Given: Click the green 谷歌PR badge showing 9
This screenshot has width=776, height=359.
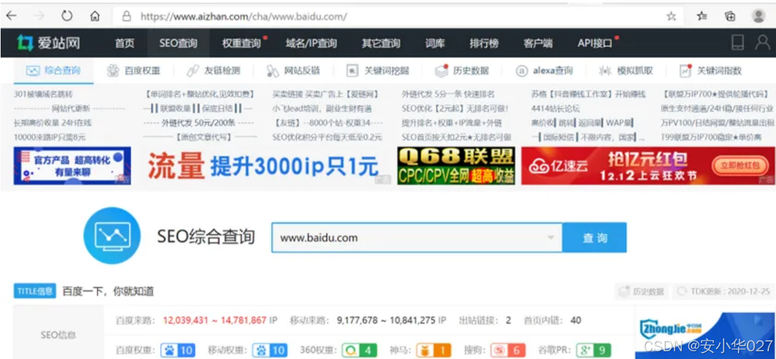Looking at the screenshot, I should click(593, 350).
